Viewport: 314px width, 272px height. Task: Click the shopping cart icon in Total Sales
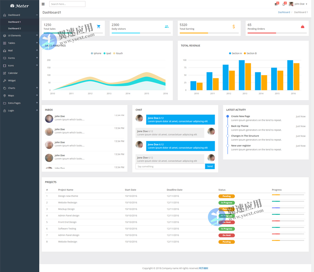click(99, 27)
